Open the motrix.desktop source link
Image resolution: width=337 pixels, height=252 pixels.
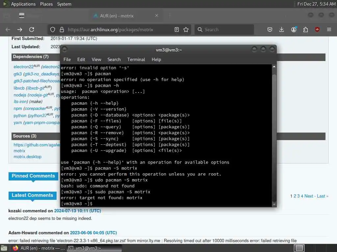[28, 157]
